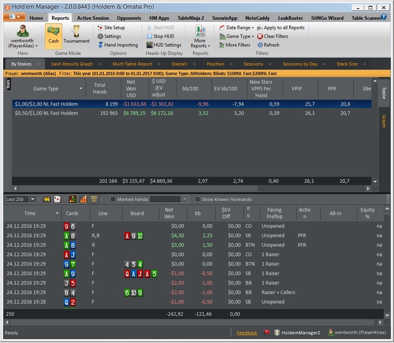Screen dimensions: 394x343
Task: Switch to Home ribbon tab
Action: coord(36,18)
